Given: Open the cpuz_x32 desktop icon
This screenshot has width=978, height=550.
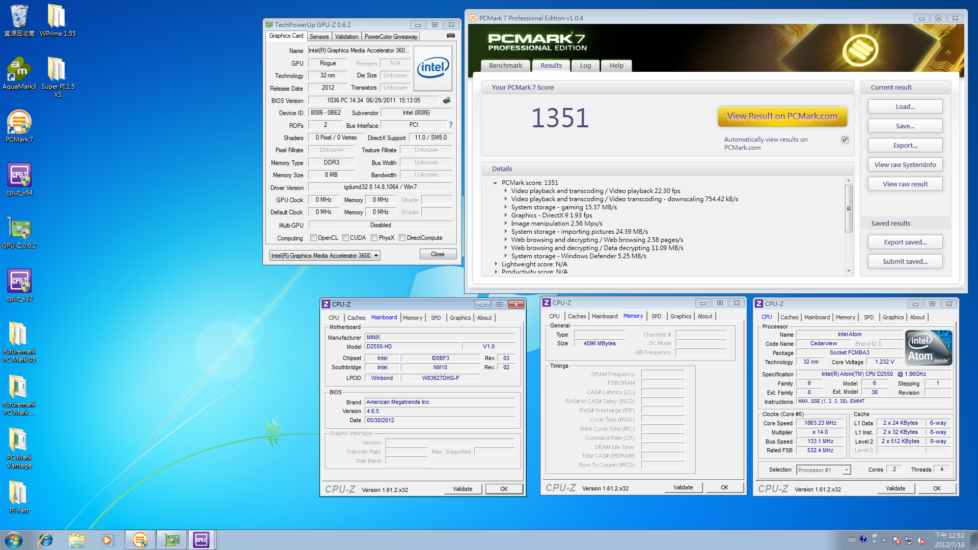Looking at the screenshot, I should pyautogui.click(x=19, y=285).
